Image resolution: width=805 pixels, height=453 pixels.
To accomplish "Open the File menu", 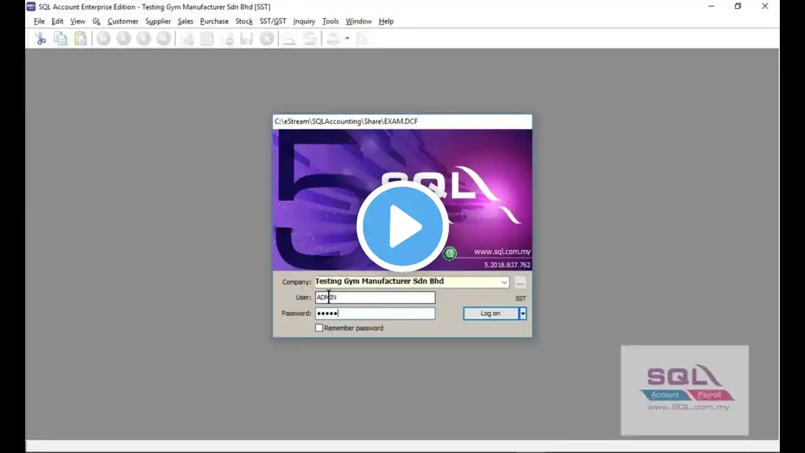I will tap(39, 21).
